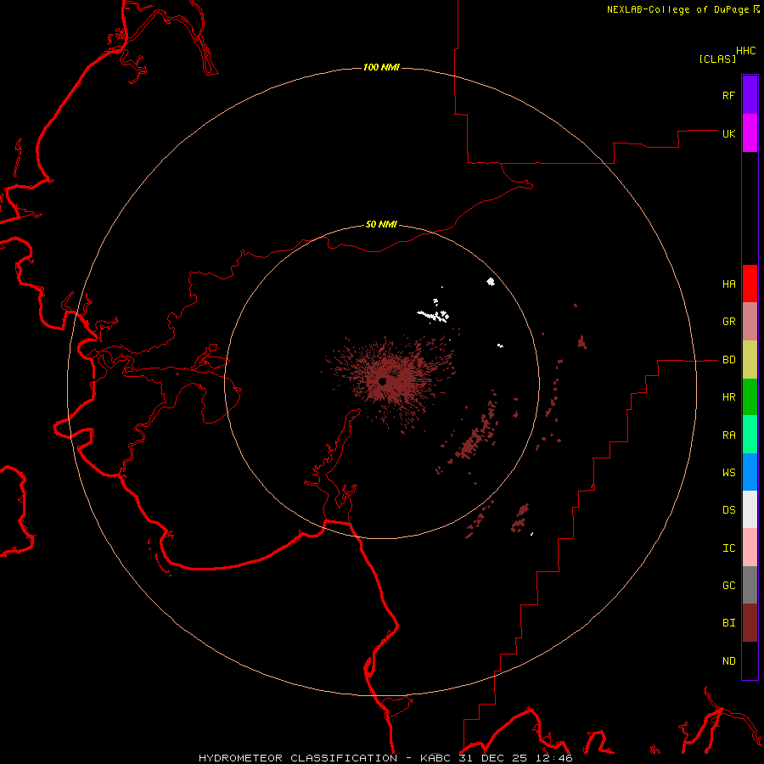Click the GR legend label
The height and width of the screenshot is (764, 764).
point(728,322)
